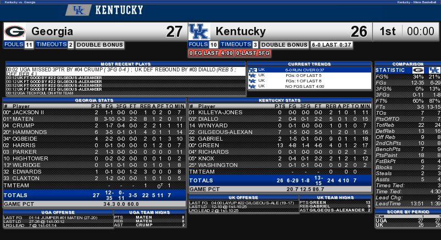Click Georgia TIMEOUTS label
The image size is (441, 240).
(x=52, y=44)
